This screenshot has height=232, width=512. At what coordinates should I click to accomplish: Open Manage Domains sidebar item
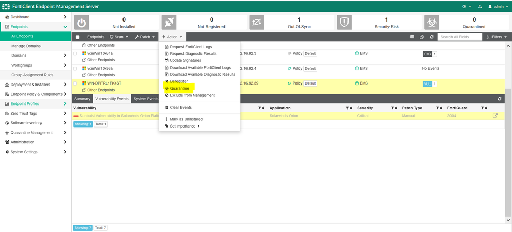coord(35,46)
